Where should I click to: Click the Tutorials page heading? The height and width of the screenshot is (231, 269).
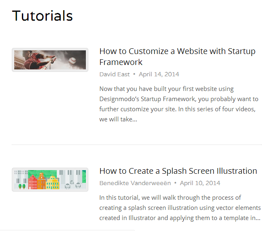(x=42, y=16)
